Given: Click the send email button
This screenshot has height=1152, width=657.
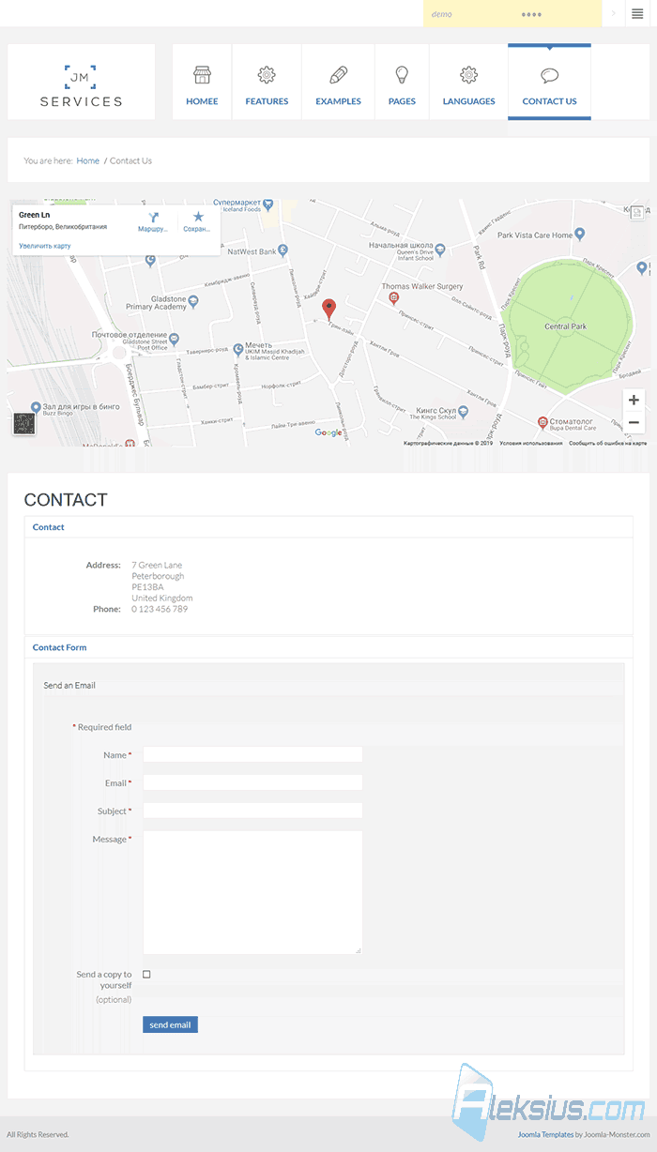Looking at the screenshot, I should [x=170, y=1024].
